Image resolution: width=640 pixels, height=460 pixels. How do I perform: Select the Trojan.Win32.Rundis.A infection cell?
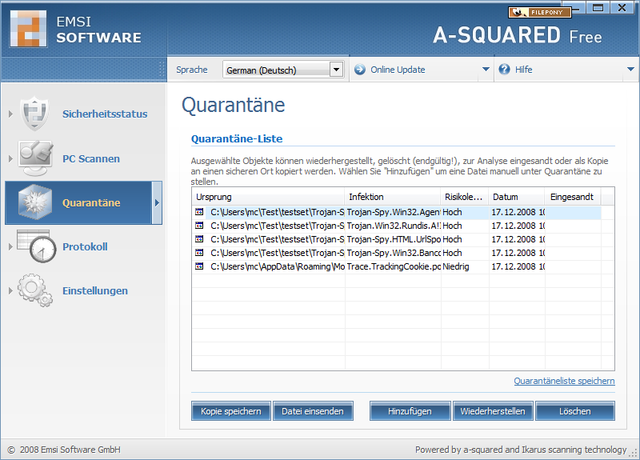coord(394,226)
